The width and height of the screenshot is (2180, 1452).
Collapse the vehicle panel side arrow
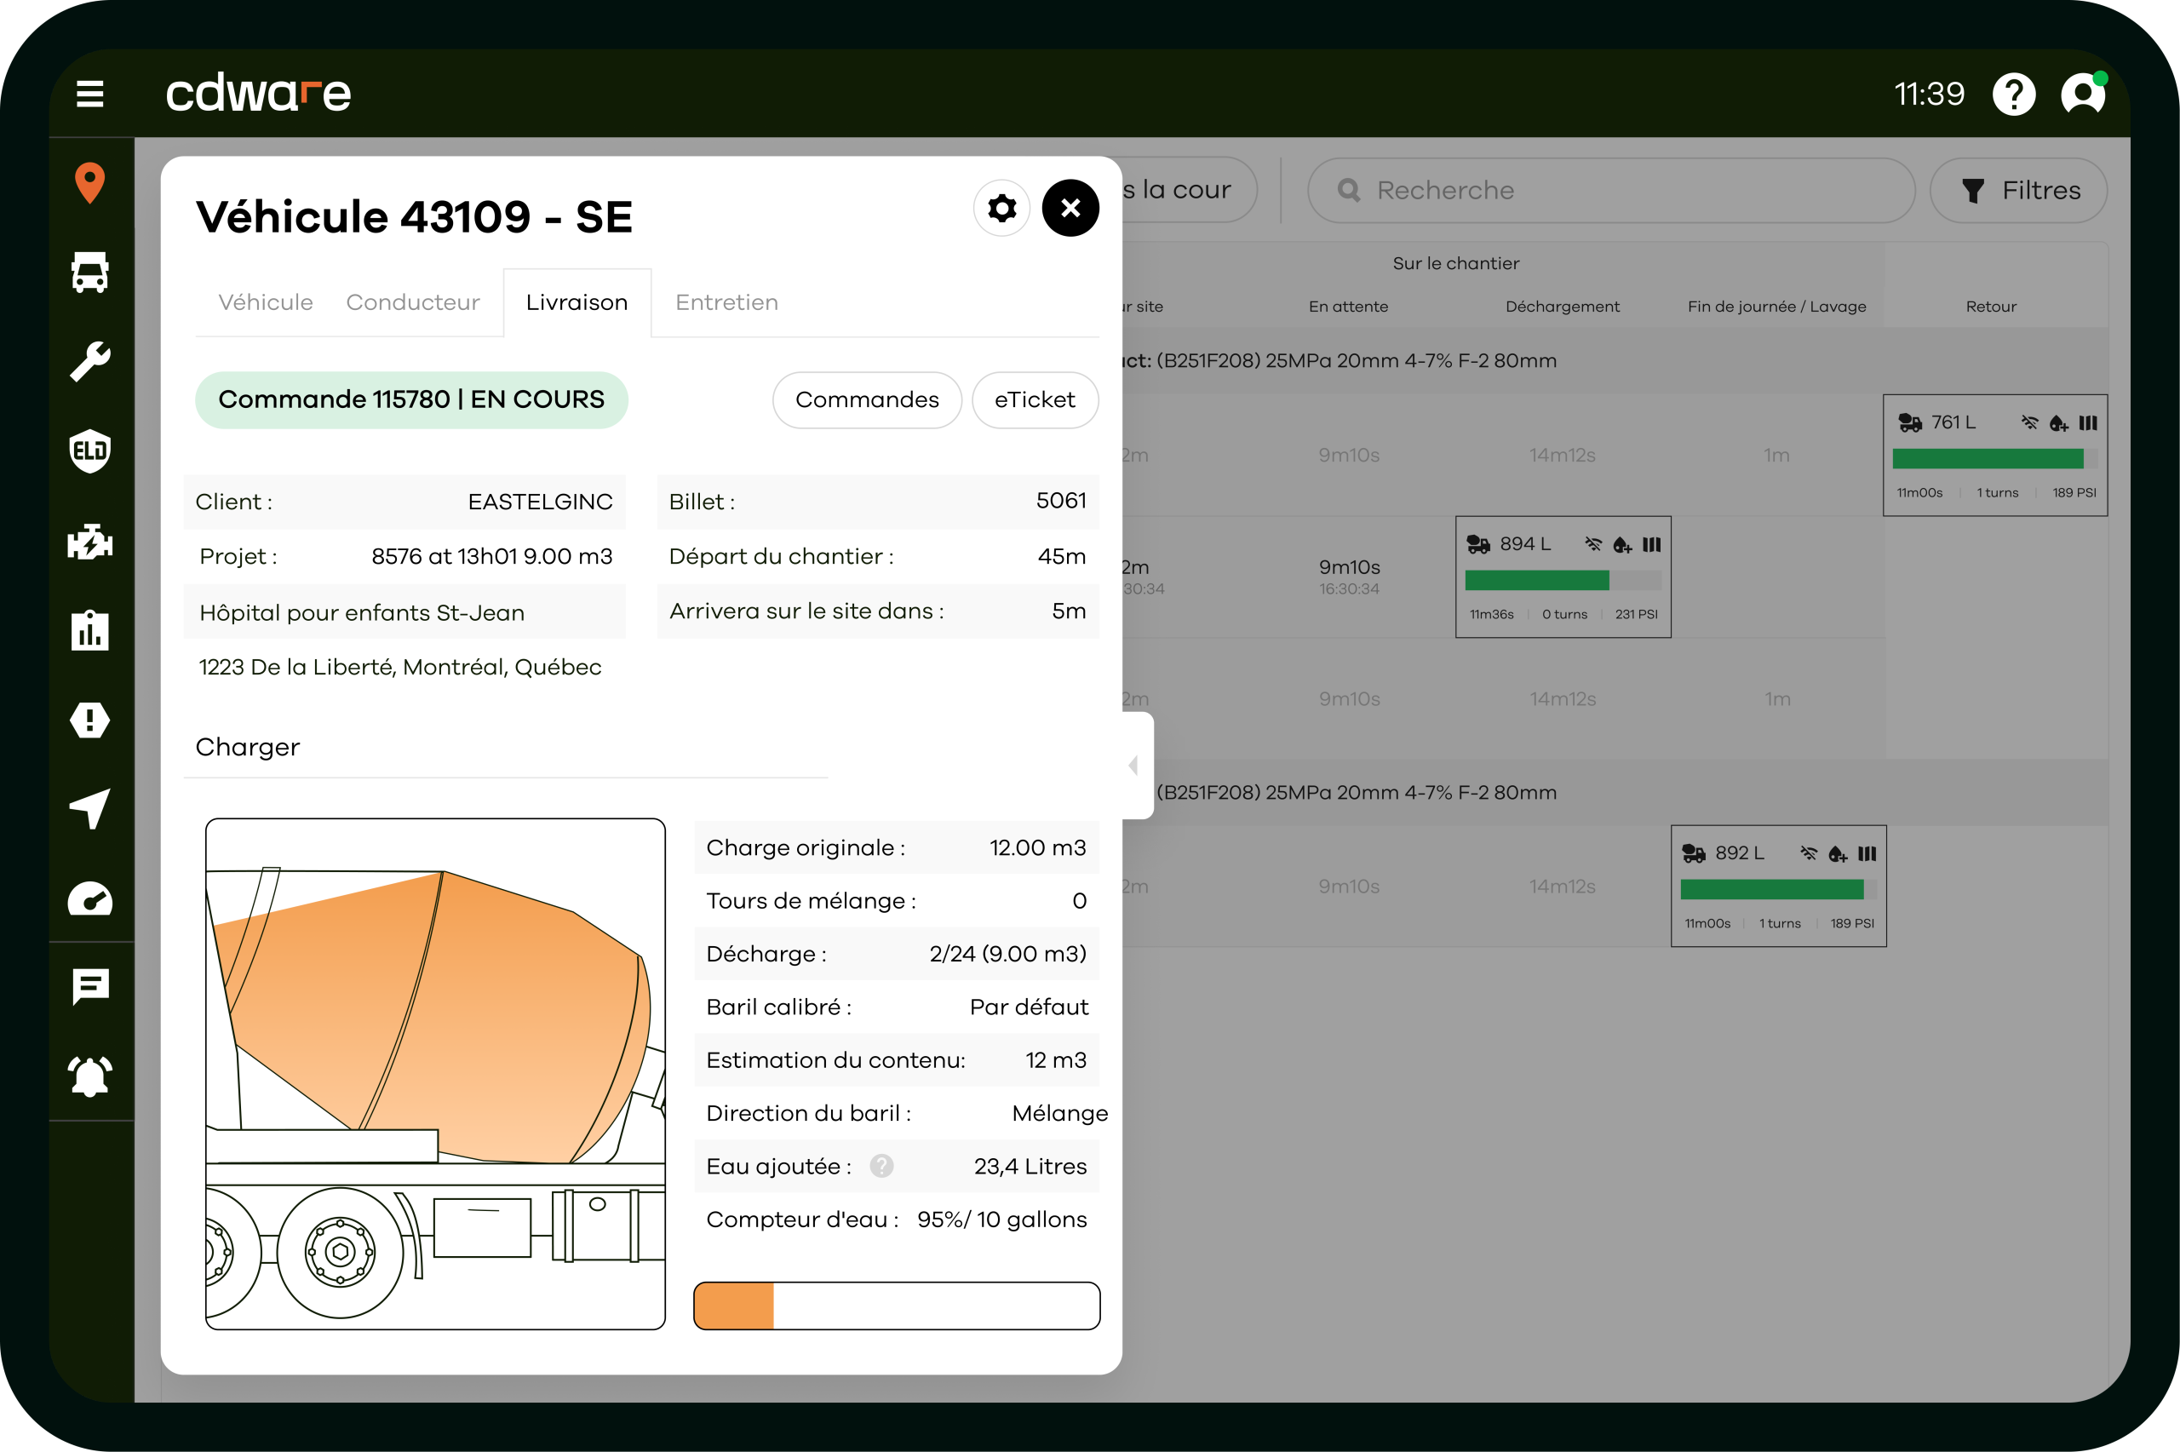pos(1134,765)
